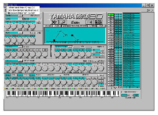Click the reverb LEVEL knob
This screenshot has height=115, width=158.
8,54
